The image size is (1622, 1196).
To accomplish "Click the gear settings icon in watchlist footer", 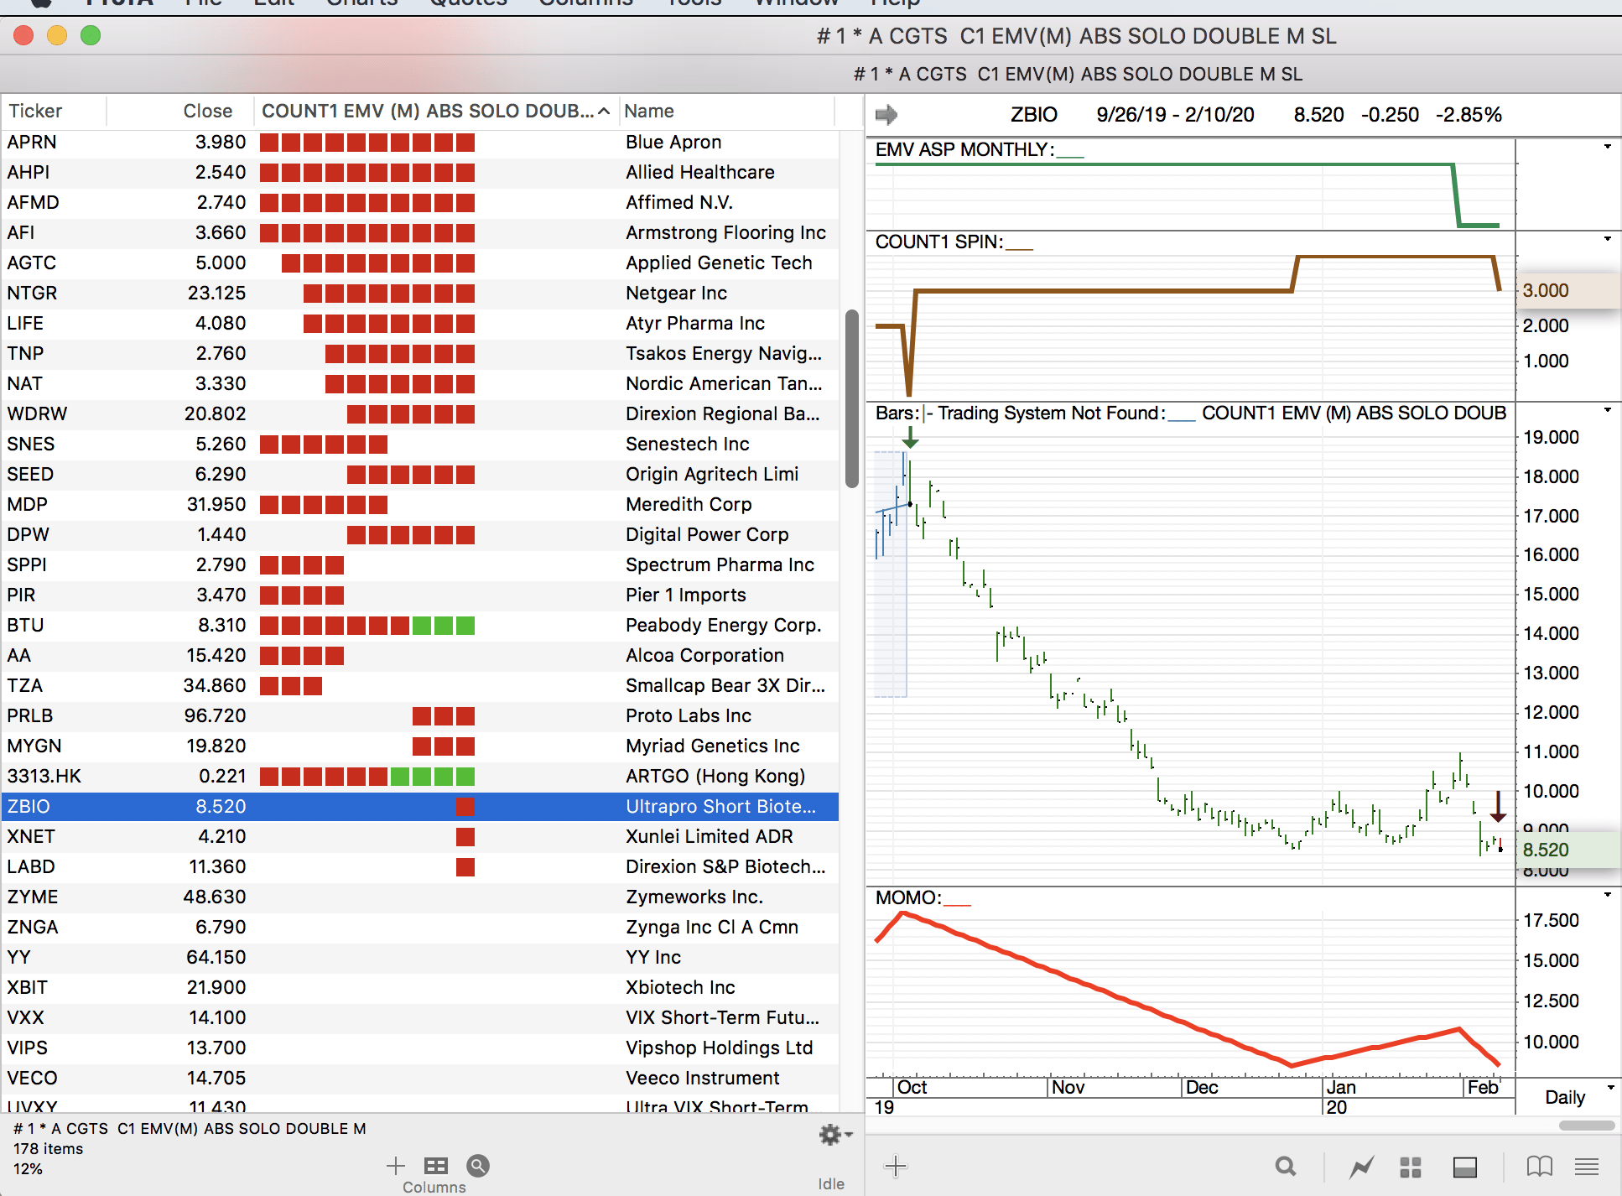I will [832, 1135].
